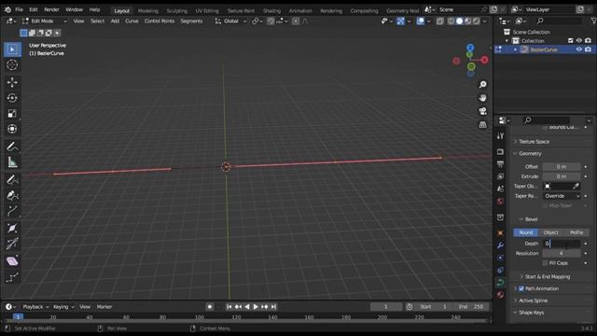Activate the Shear tool
The width and height of the screenshot is (597, 336).
point(12,261)
